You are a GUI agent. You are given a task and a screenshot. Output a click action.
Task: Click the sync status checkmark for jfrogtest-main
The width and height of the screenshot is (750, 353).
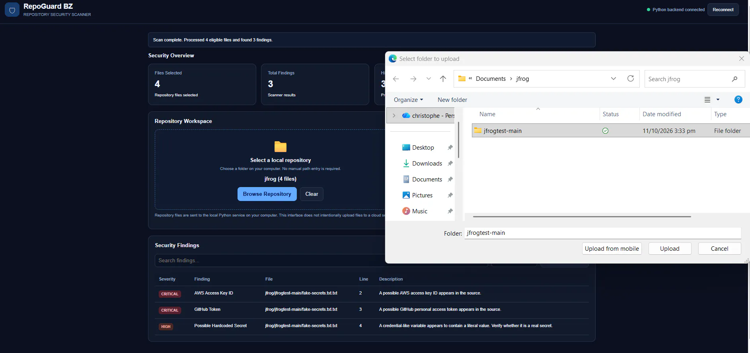605,131
